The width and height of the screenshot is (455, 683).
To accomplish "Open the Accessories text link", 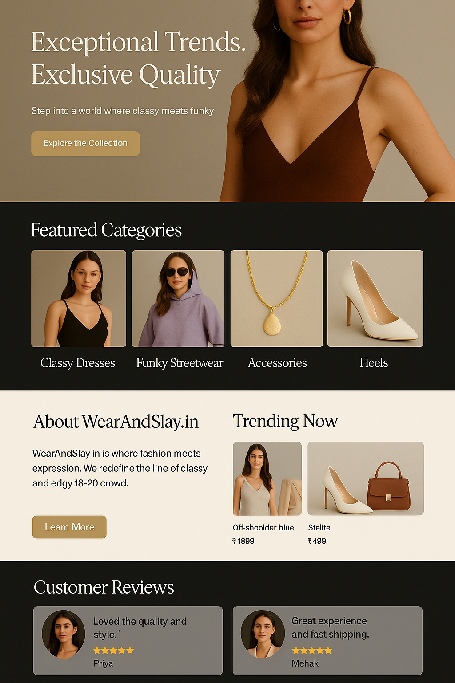I will [x=277, y=363].
